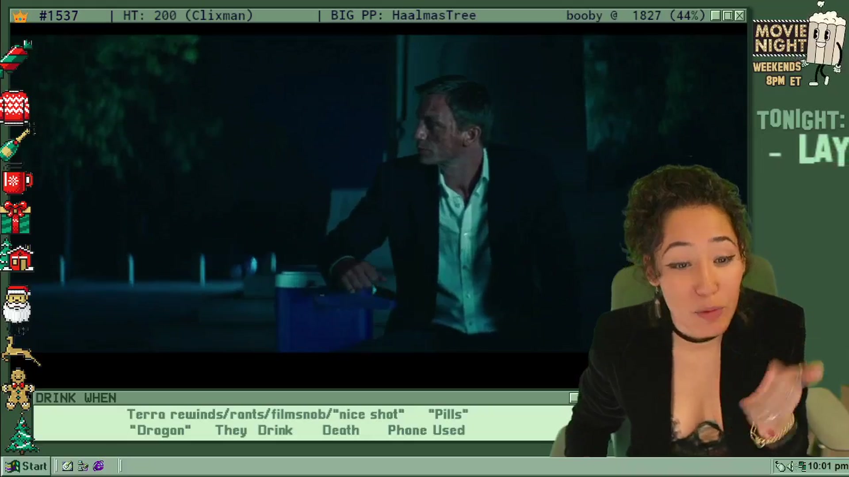
Task: Click the 10:01 pm taskbar clock
Action: click(827, 466)
